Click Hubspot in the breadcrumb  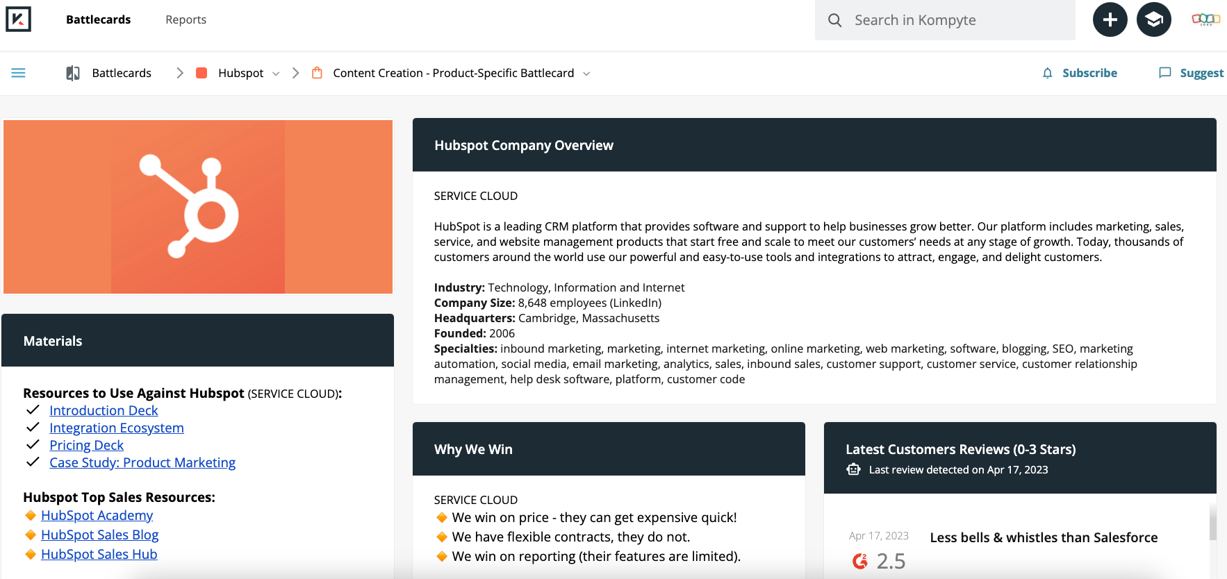(x=240, y=73)
